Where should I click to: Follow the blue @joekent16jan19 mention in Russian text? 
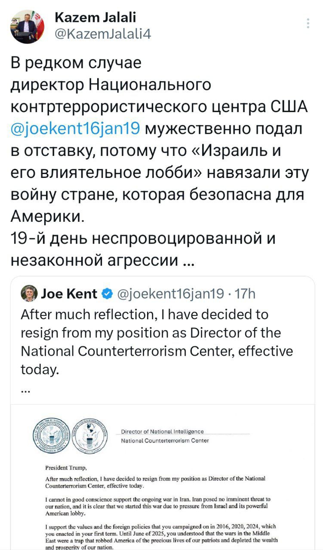(x=74, y=128)
